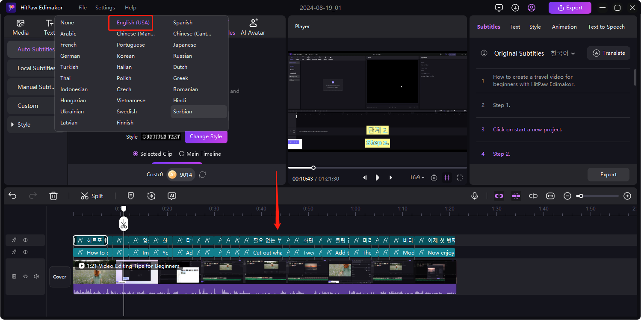Select None in the language dropdown
The width and height of the screenshot is (641, 320).
point(67,23)
